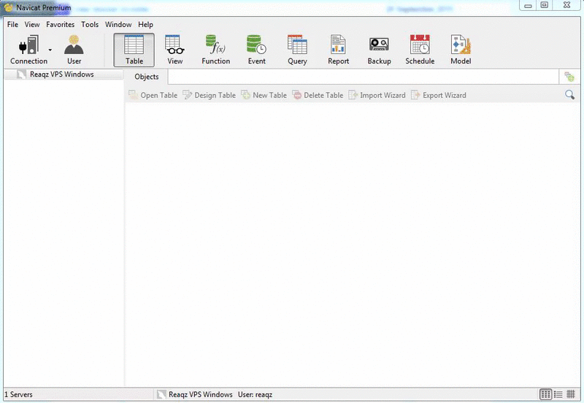
Task: Open the View objects icon
Action: pos(174,50)
